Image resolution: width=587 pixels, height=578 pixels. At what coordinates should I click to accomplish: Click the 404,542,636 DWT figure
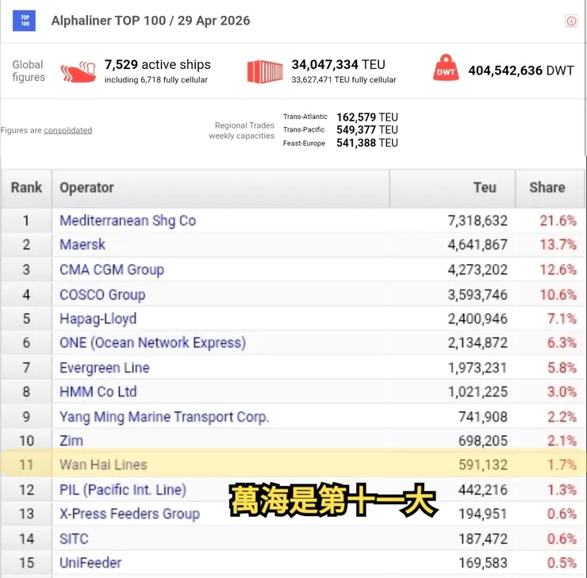click(x=521, y=71)
